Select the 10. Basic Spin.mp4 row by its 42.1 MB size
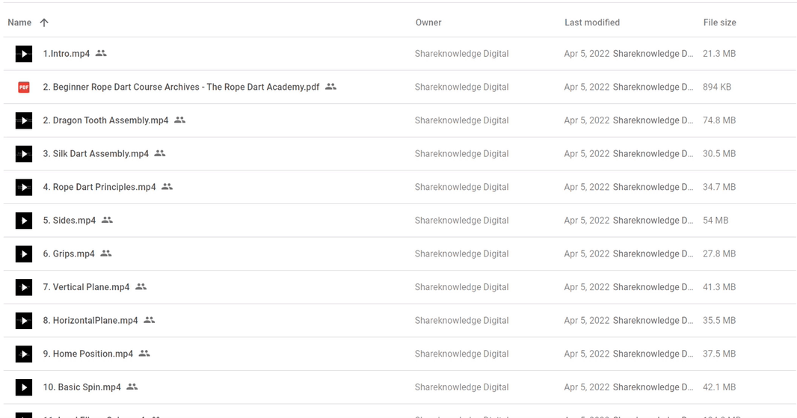The width and height of the screenshot is (797, 418). 719,387
